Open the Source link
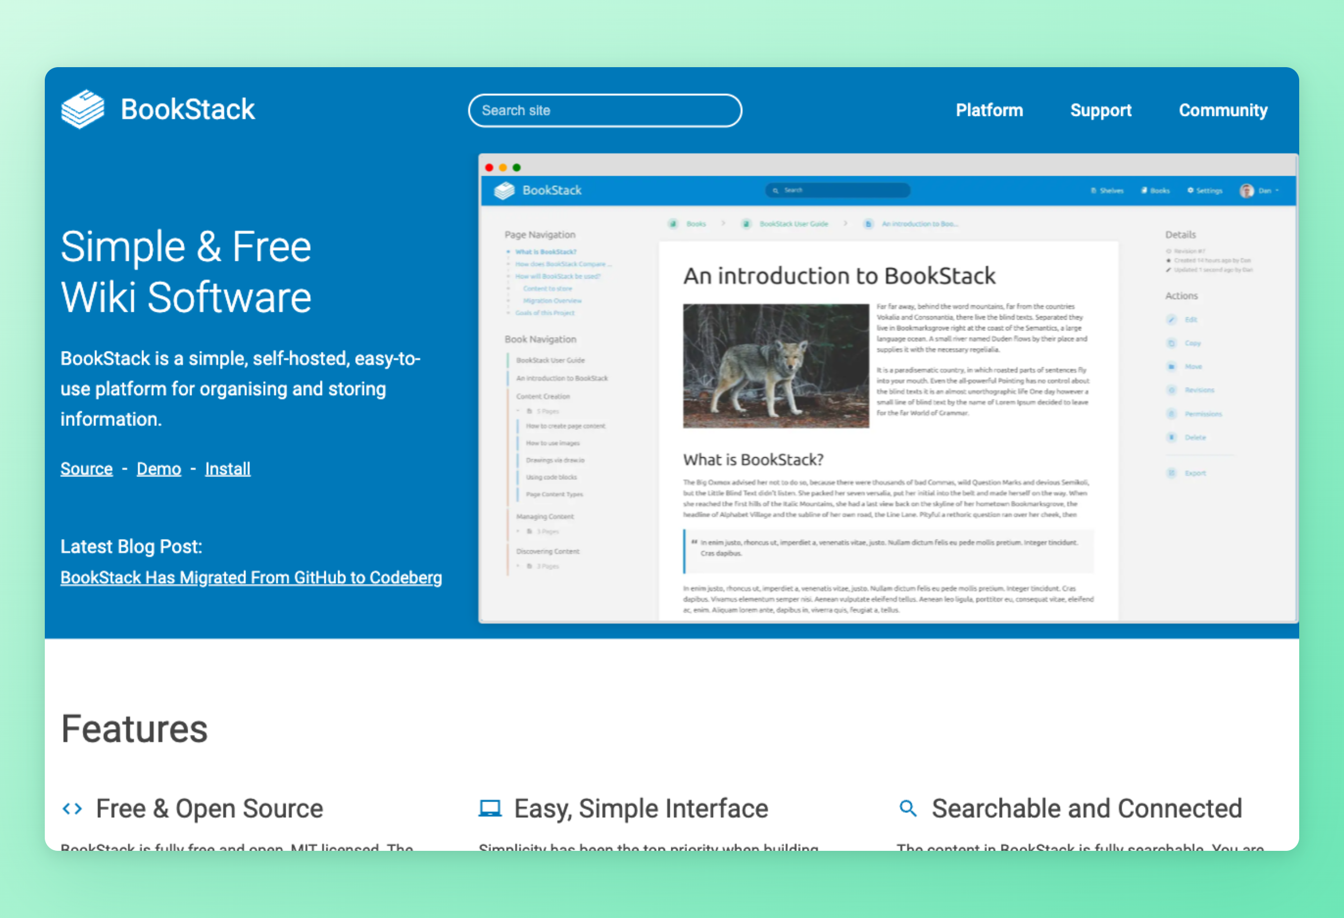This screenshot has width=1344, height=918. click(x=86, y=469)
